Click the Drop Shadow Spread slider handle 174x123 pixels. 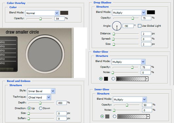tap(113, 39)
